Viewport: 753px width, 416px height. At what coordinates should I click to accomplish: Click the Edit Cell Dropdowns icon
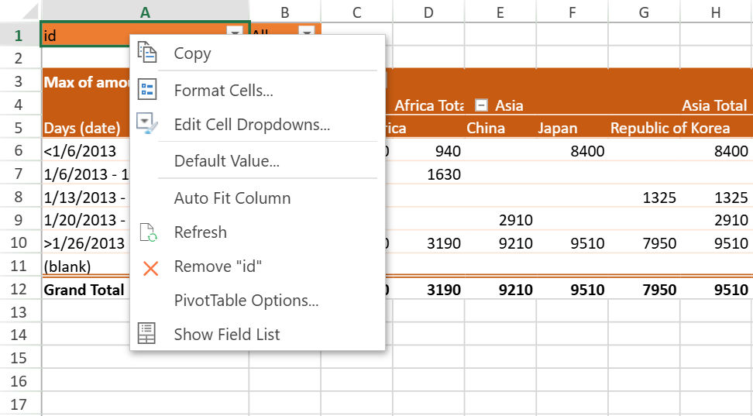[x=147, y=124]
